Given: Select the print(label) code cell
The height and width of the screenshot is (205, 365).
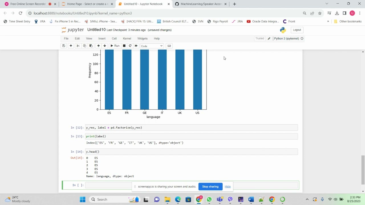Looking at the screenshot, I should tap(191, 136).
